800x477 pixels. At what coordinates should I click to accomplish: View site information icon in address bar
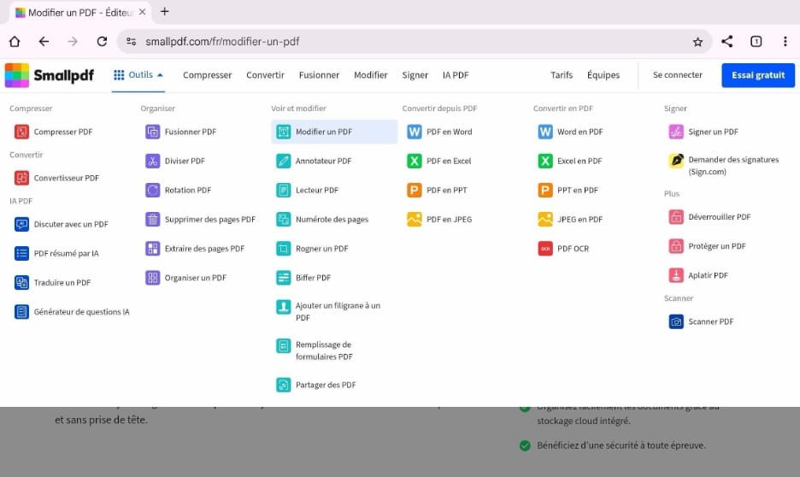(131, 41)
